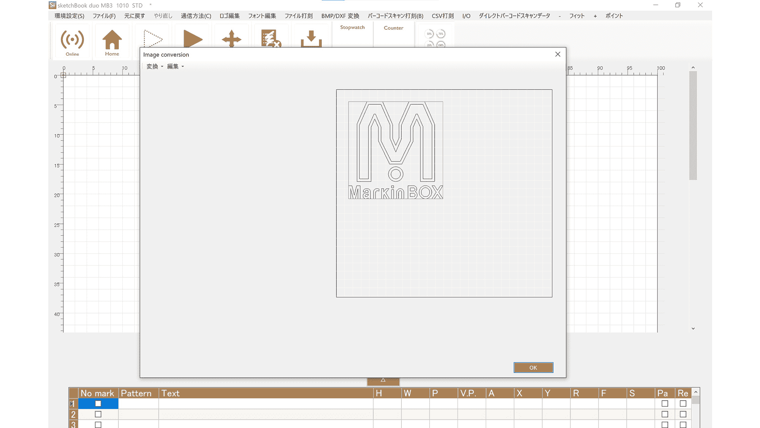This screenshot has height=428, width=760.
Task: Click table scrollbar up arrow
Action: point(696,392)
